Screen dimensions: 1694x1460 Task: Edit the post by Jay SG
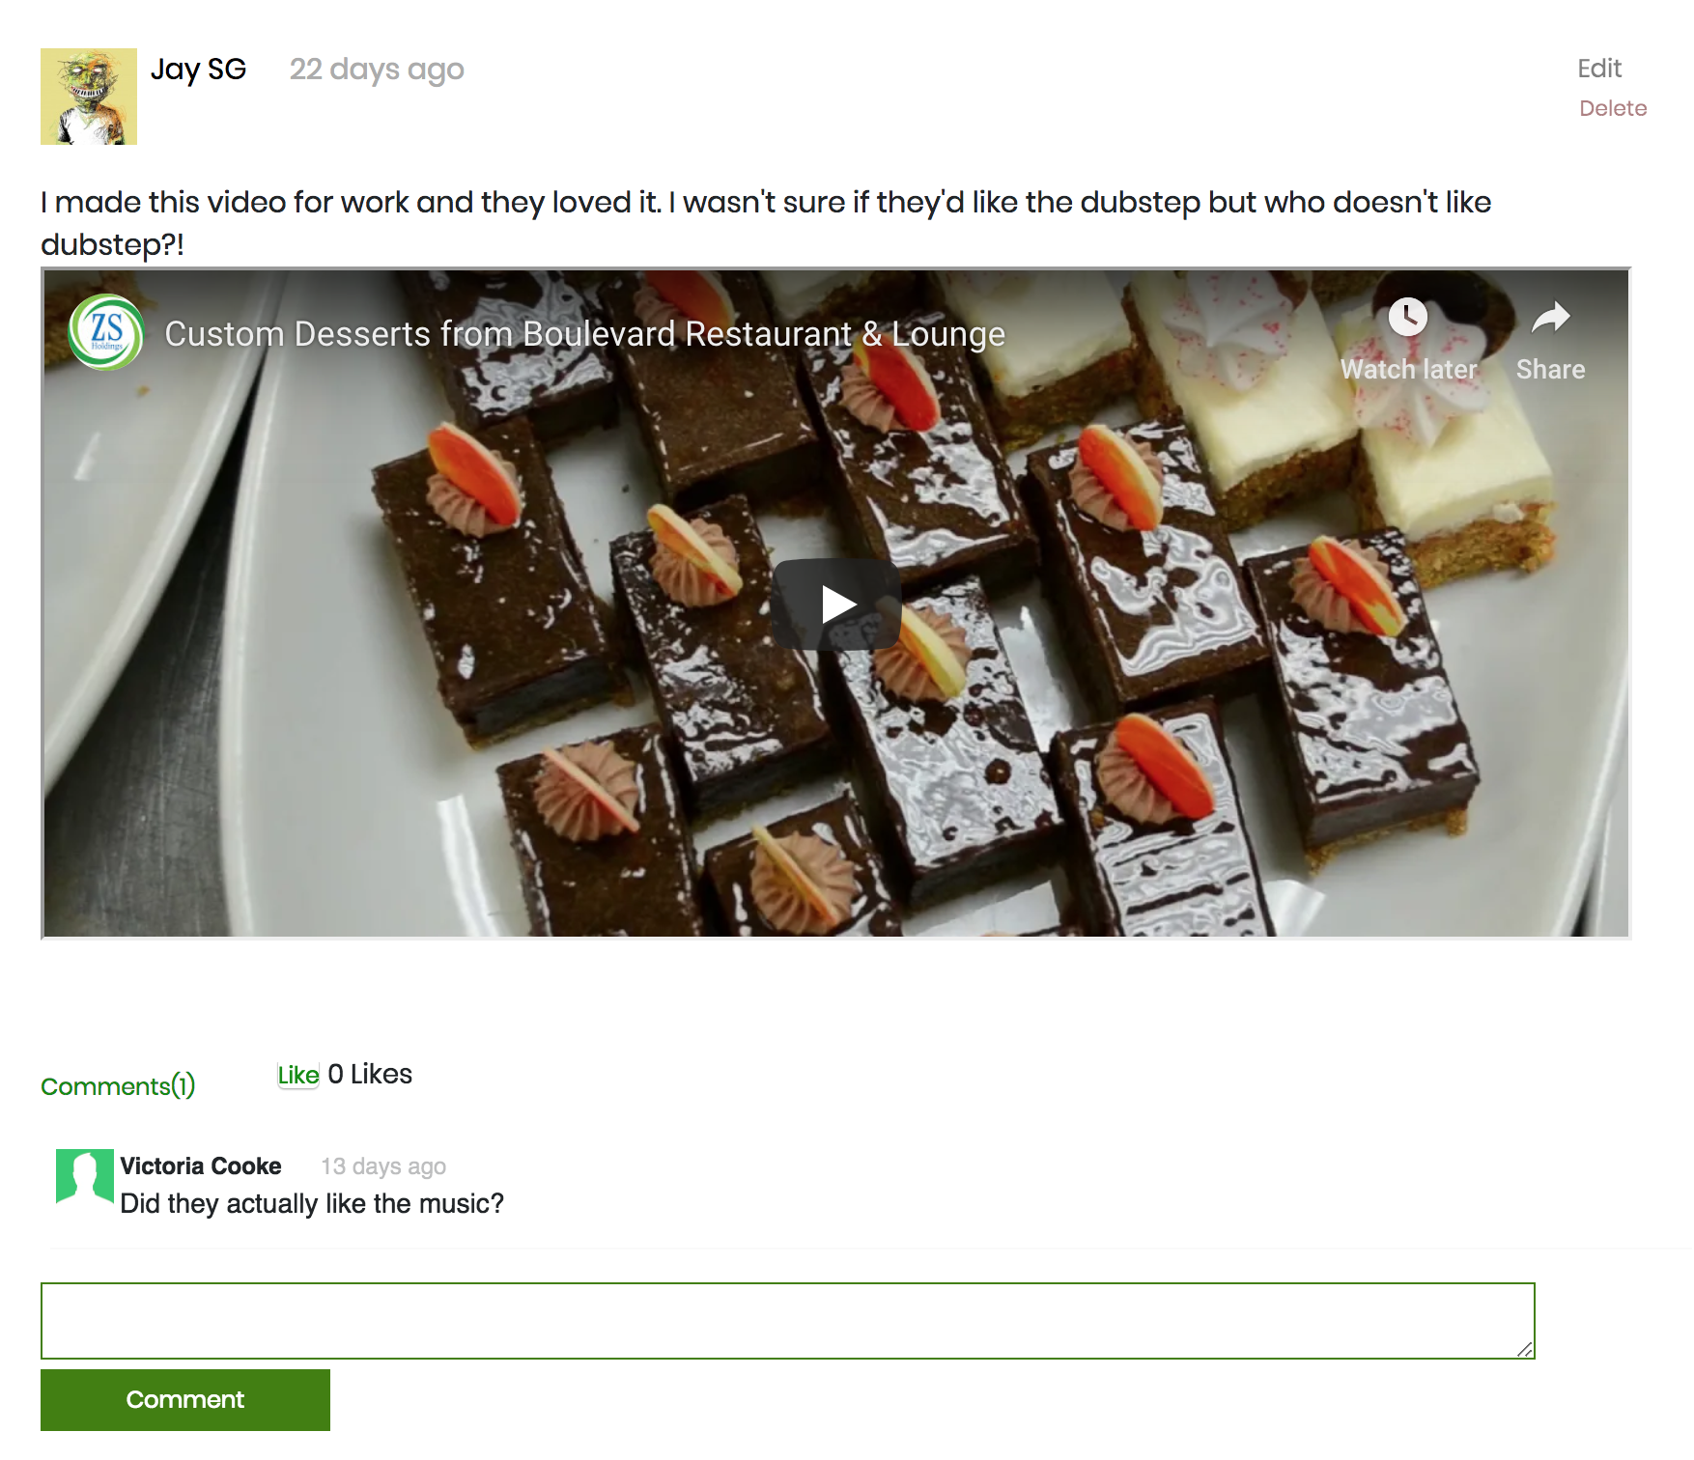click(1599, 69)
